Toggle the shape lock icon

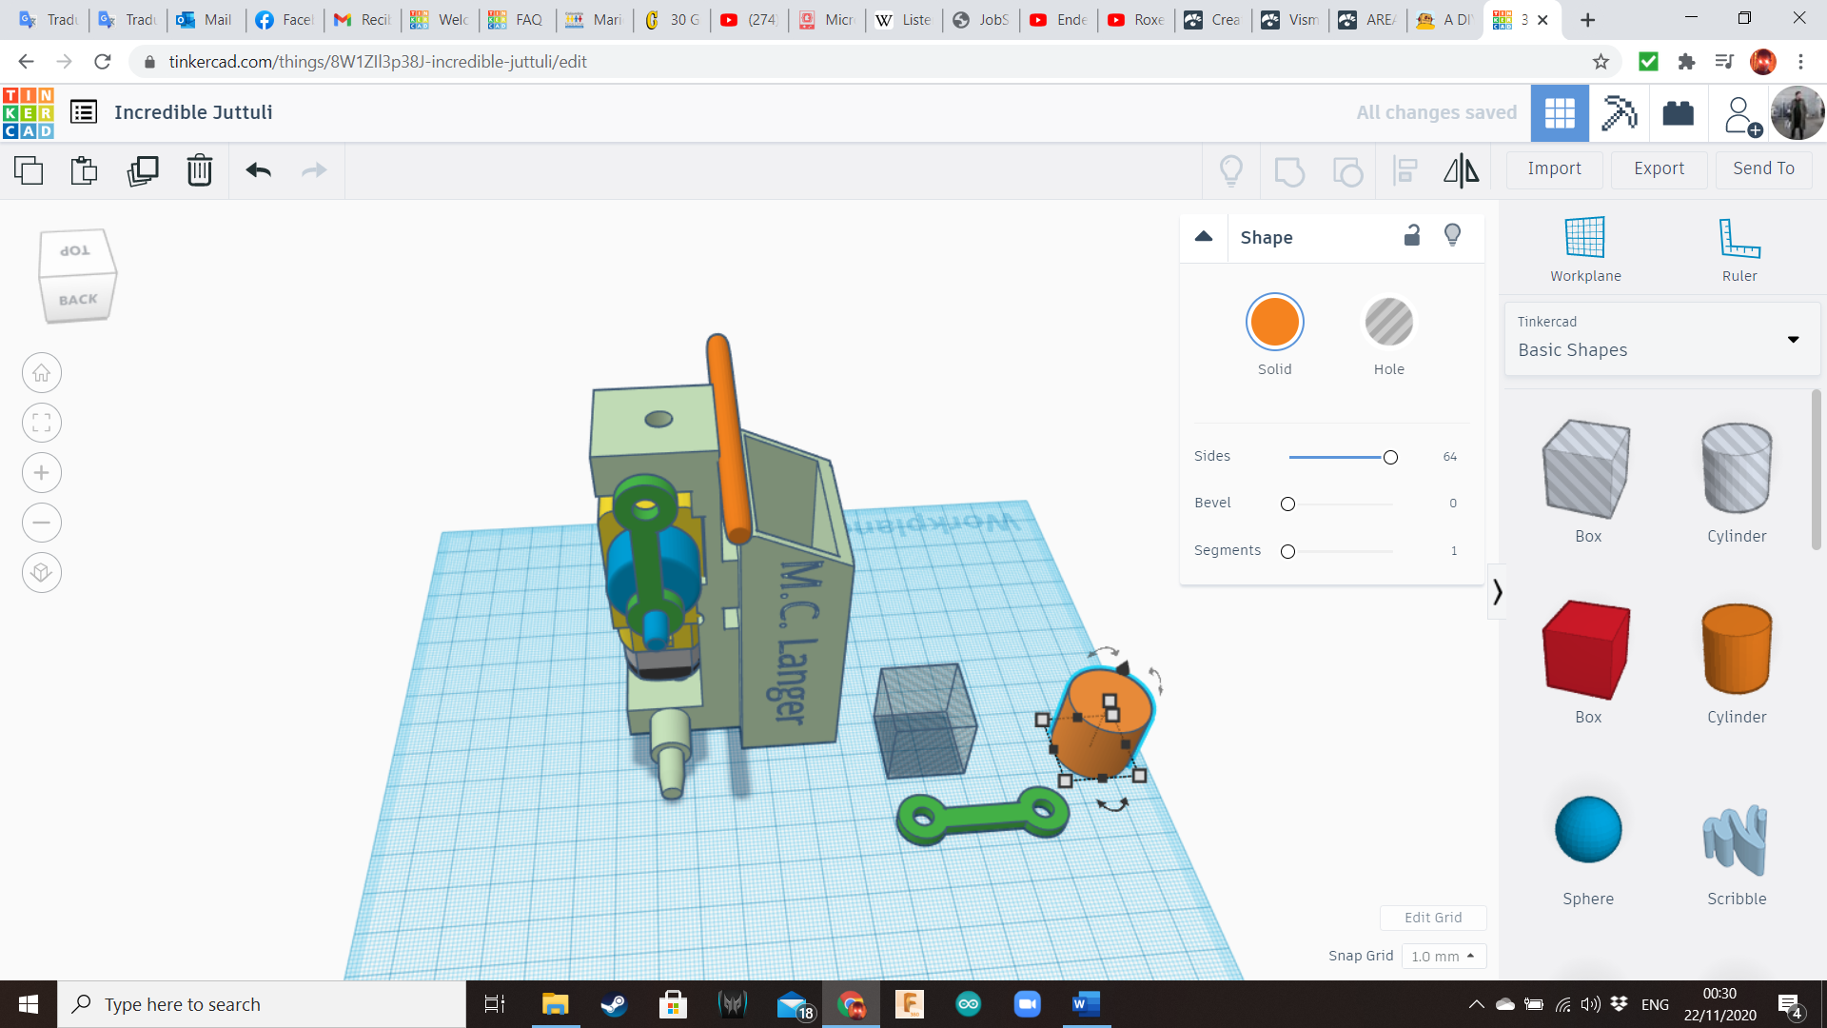coord(1412,236)
